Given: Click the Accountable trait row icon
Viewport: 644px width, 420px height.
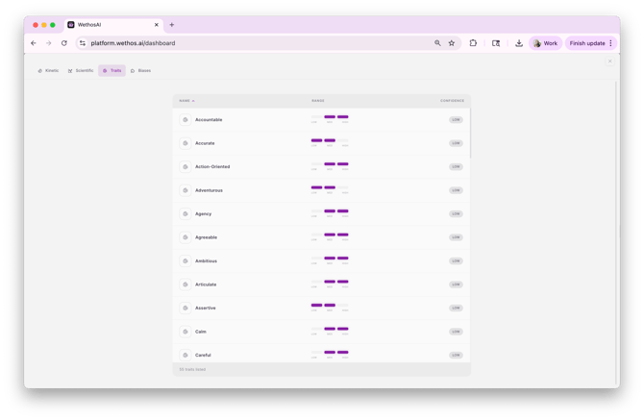Looking at the screenshot, I should pyautogui.click(x=185, y=120).
